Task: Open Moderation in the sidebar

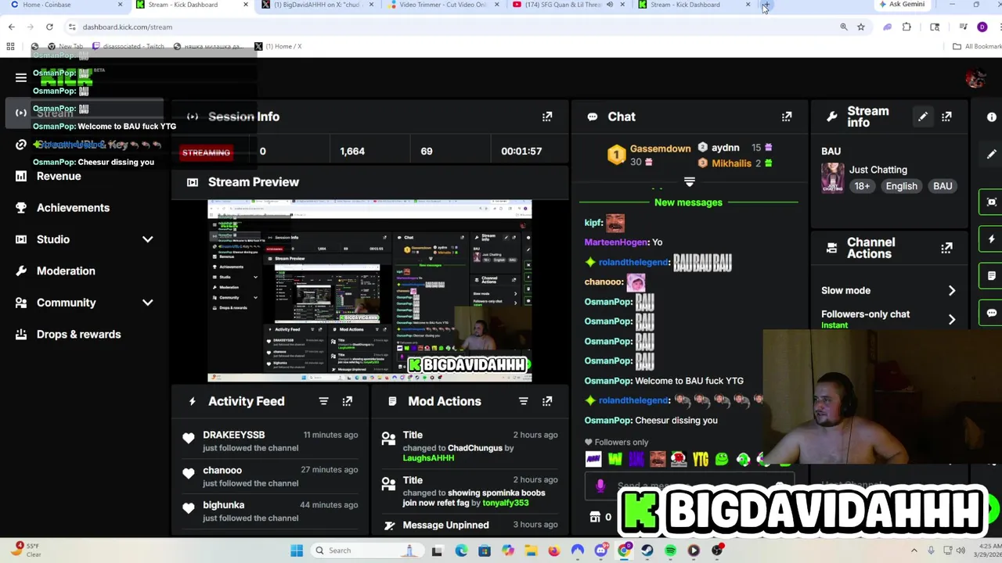Action: point(66,271)
